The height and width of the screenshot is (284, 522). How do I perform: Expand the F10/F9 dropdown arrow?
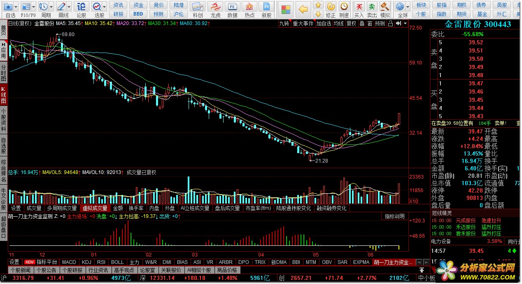(x=34, y=7)
